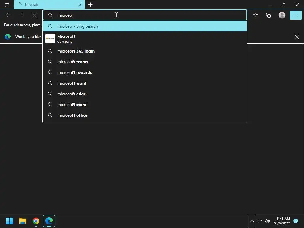This screenshot has height=228, width=304.
Task: Dismiss the Would you like notification bar
Action: pyautogui.click(x=297, y=37)
